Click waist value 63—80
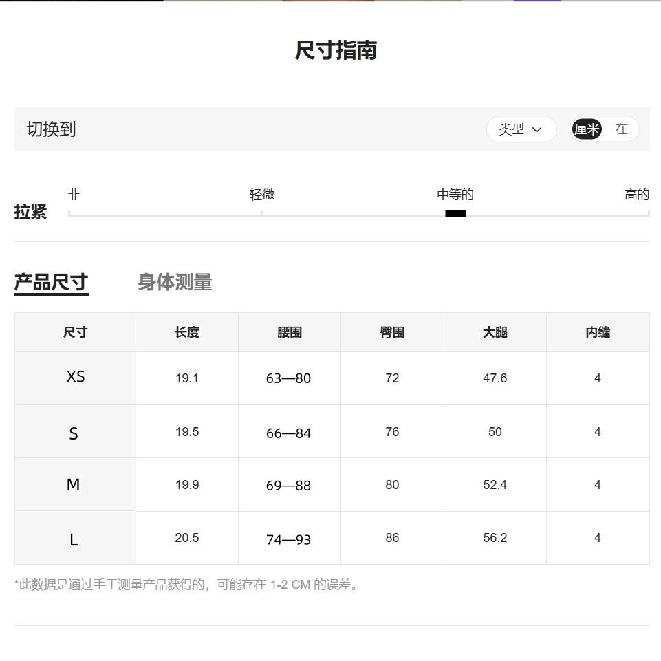Image resolution: width=661 pixels, height=661 pixels. [288, 378]
